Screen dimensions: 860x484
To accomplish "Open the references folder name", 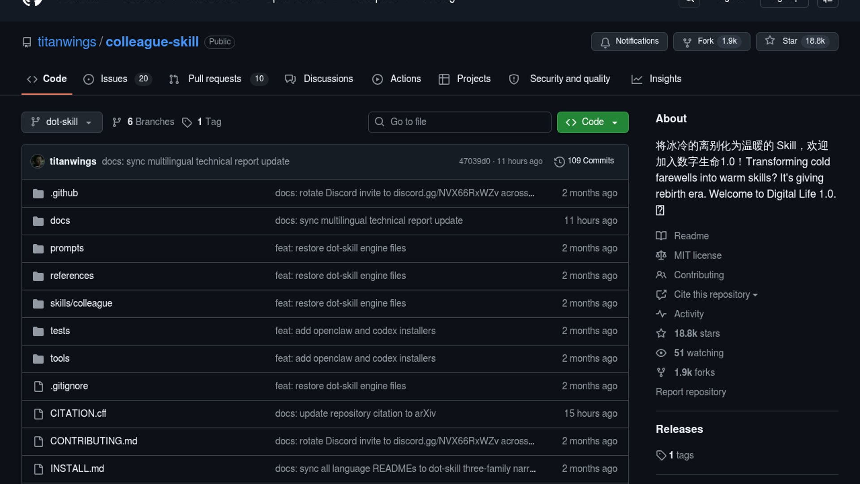I will coord(72,276).
